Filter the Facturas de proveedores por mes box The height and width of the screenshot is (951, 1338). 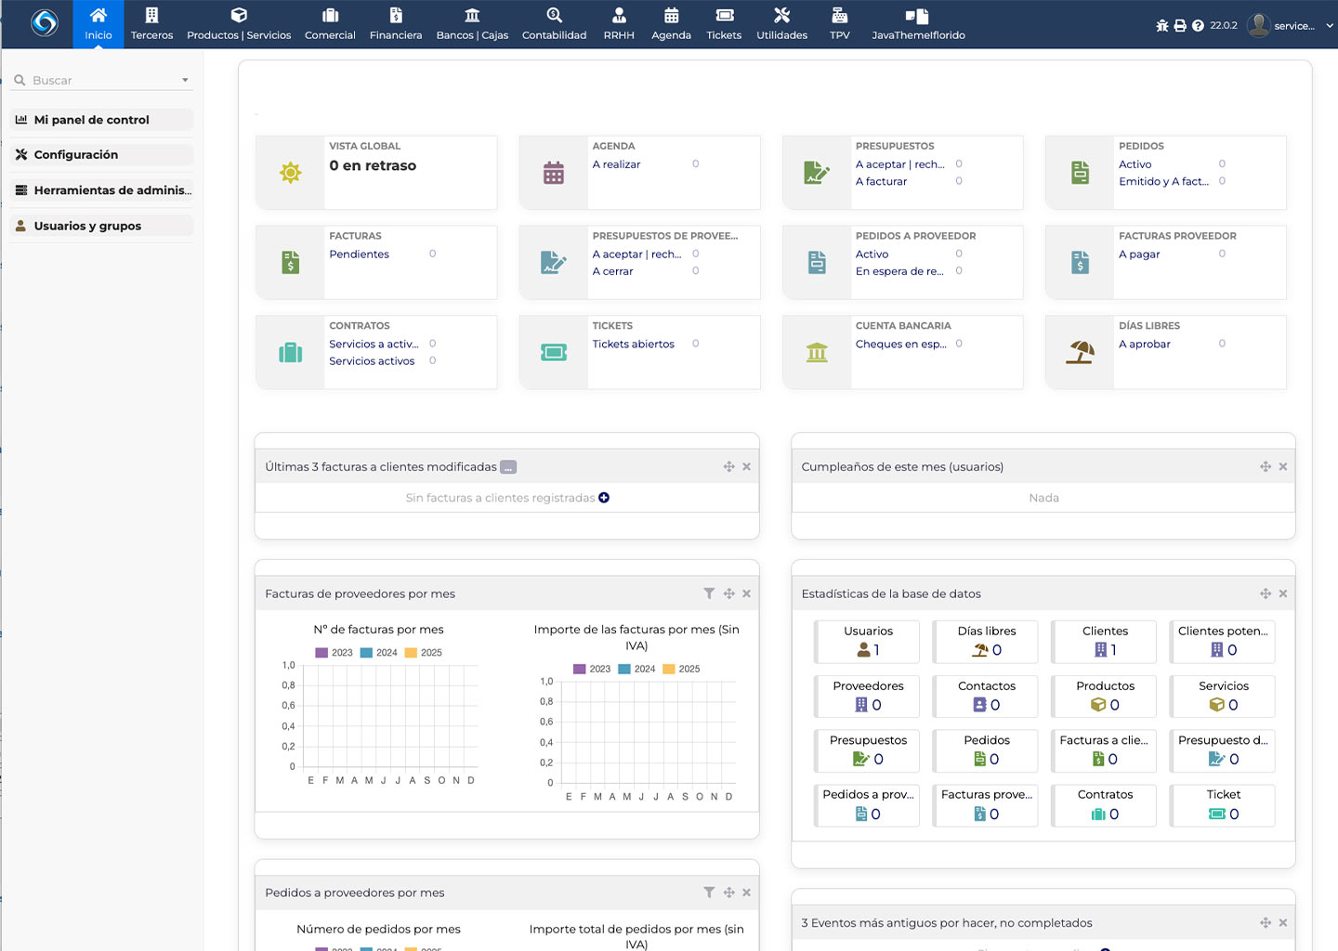click(709, 593)
